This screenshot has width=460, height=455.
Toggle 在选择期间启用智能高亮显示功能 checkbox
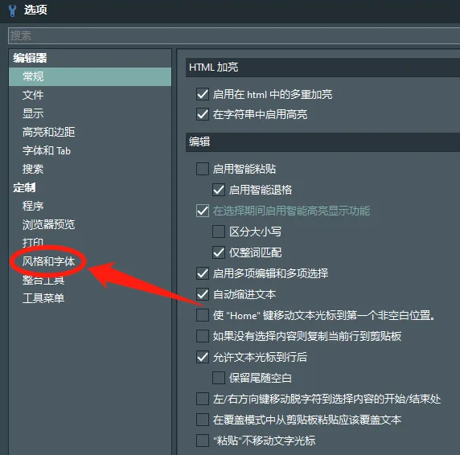click(x=203, y=211)
